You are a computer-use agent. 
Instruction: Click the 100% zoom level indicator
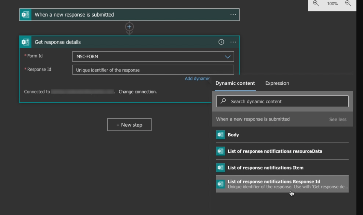click(332, 4)
